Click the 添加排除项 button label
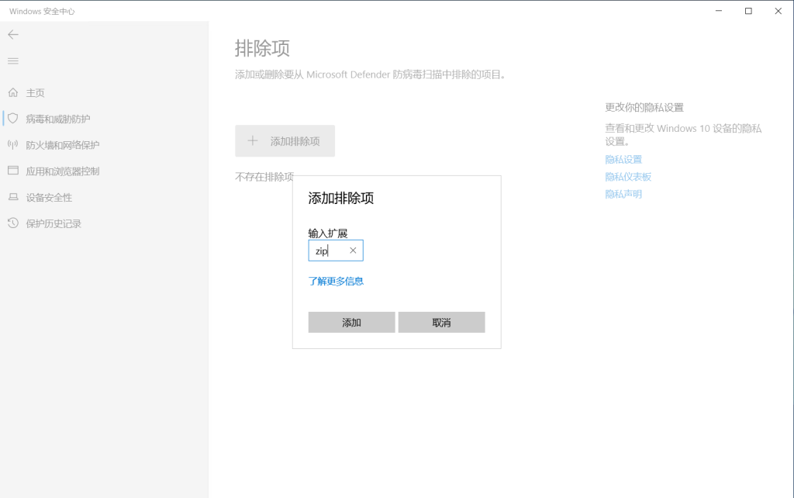The height and width of the screenshot is (498, 794). point(295,141)
